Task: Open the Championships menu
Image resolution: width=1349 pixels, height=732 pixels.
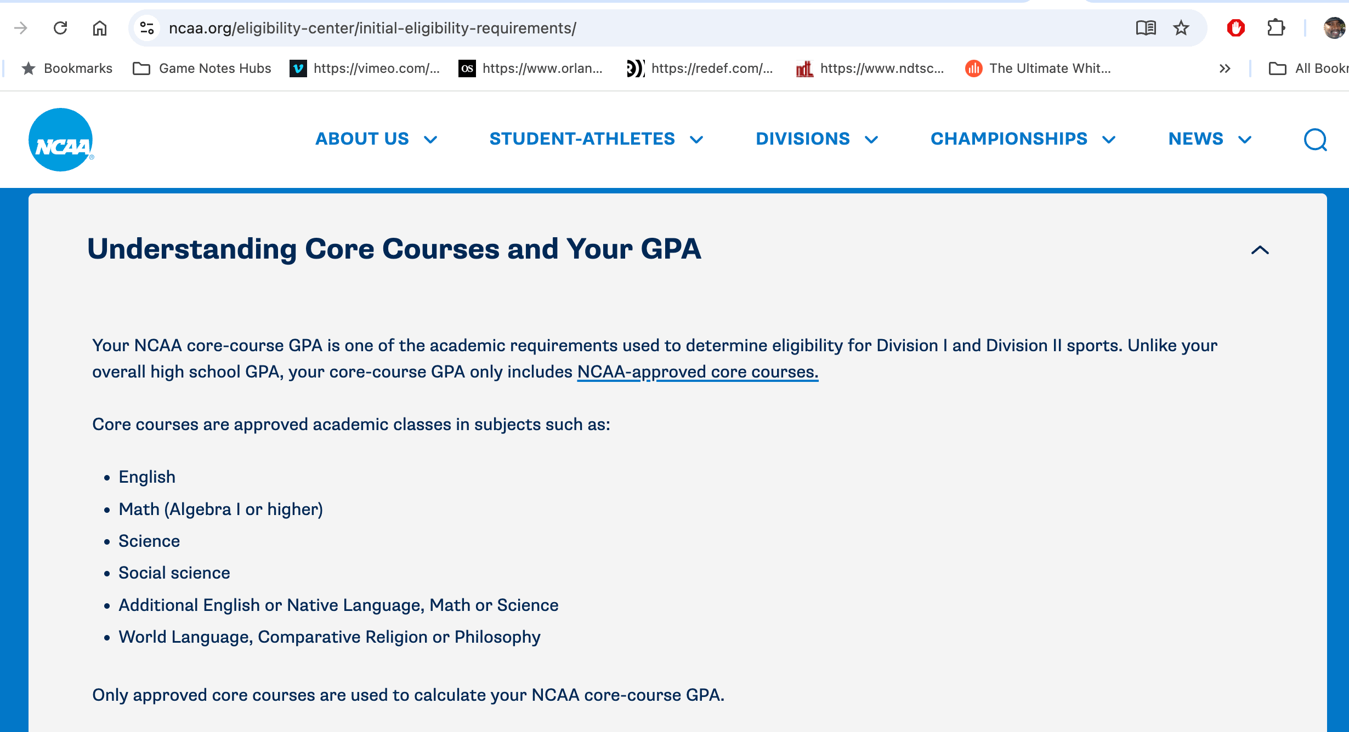Action: click(1023, 139)
